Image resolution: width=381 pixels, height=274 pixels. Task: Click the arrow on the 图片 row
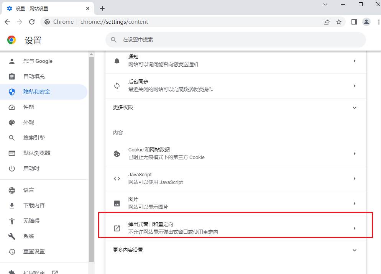[355, 203]
